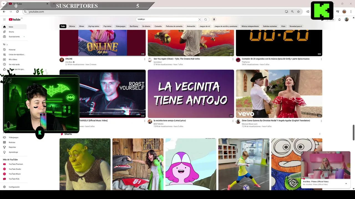355x199 pixels.
Task: Open options for ROAST YOURSELF video
Action: coord(144,121)
